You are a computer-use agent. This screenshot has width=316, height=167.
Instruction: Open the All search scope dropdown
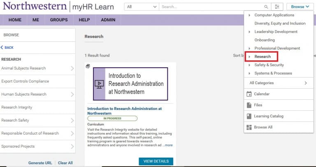pyautogui.click(x=142, y=7)
